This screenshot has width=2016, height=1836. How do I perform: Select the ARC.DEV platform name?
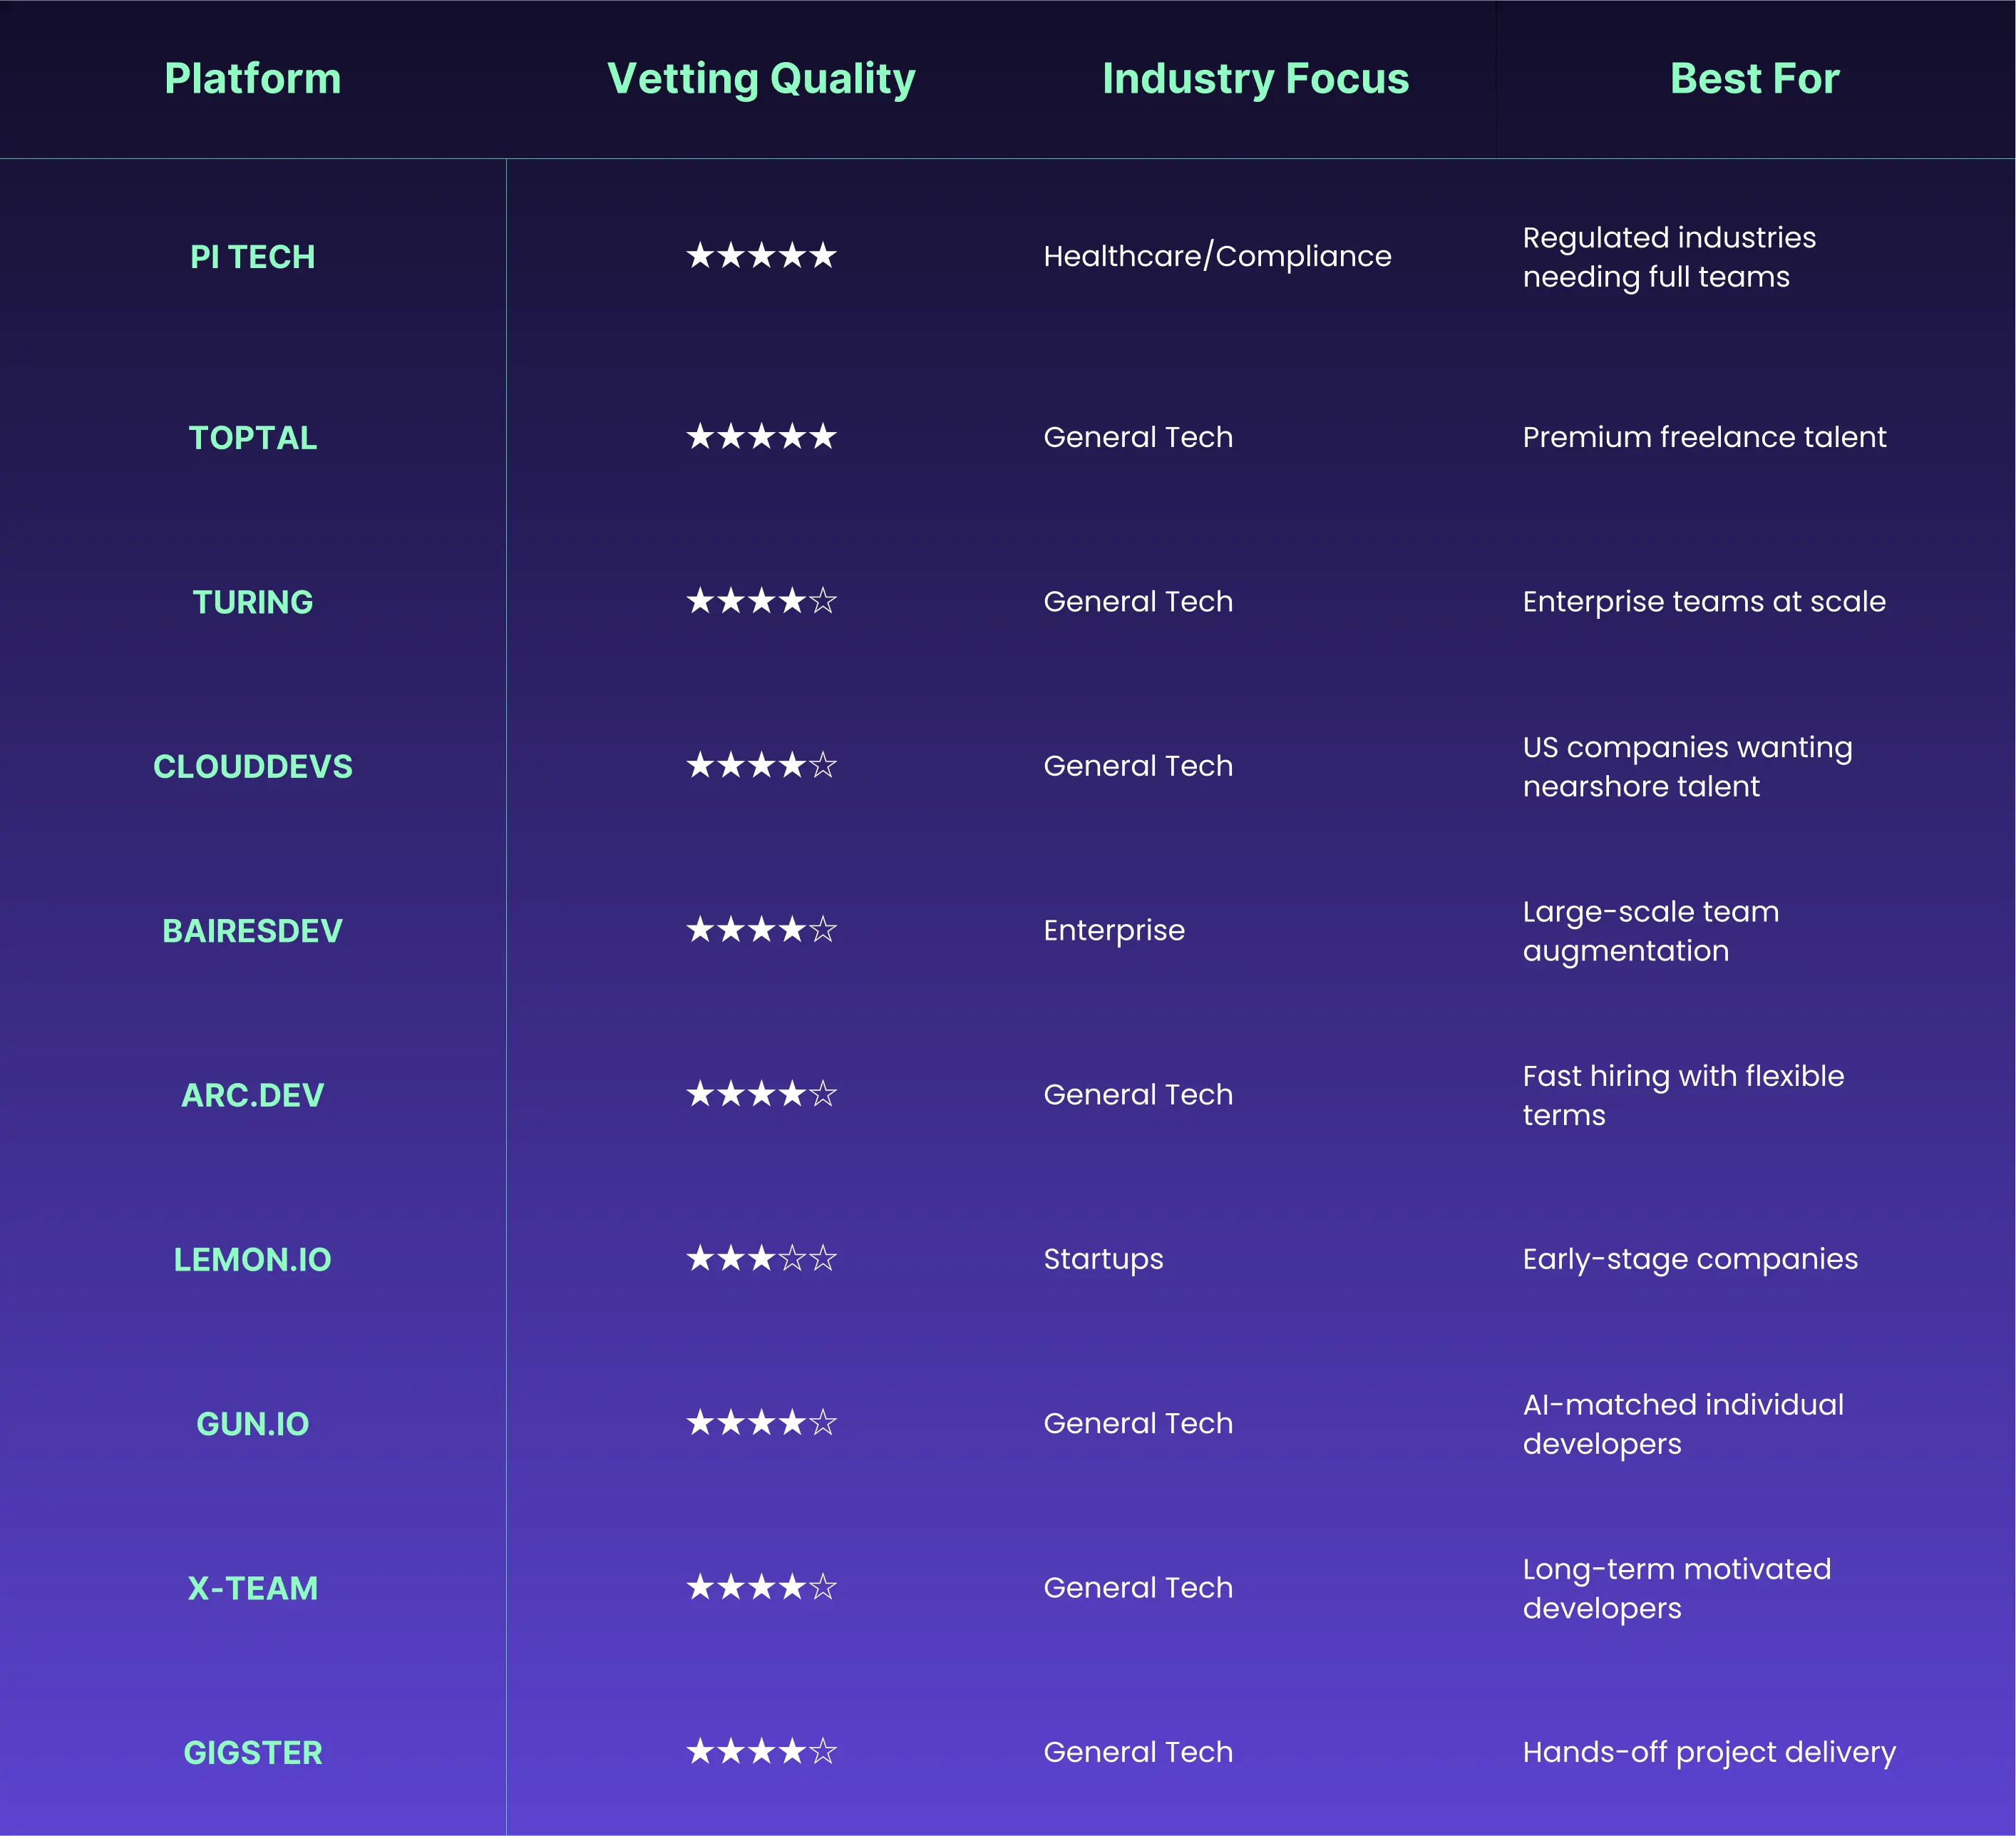tap(253, 1095)
